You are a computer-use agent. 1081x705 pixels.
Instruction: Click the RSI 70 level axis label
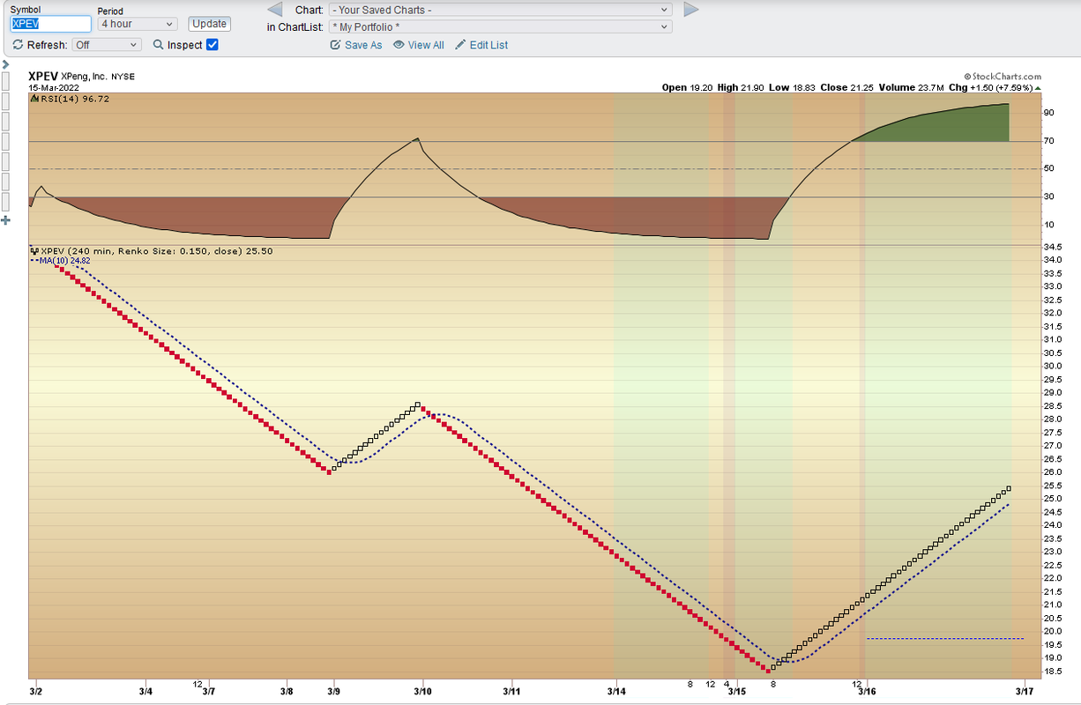click(1049, 141)
